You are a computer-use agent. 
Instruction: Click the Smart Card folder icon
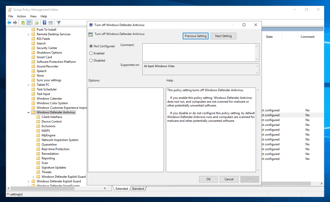pyautogui.click(x=33, y=57)
